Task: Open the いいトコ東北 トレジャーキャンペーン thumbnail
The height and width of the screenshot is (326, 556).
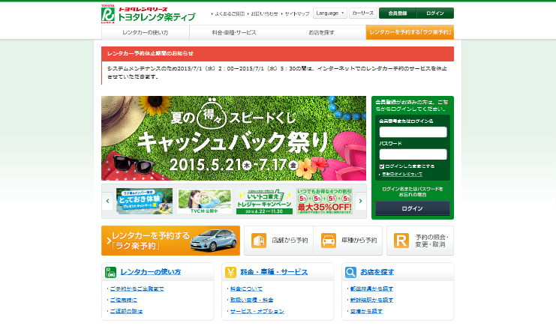Action: [264, 201]
